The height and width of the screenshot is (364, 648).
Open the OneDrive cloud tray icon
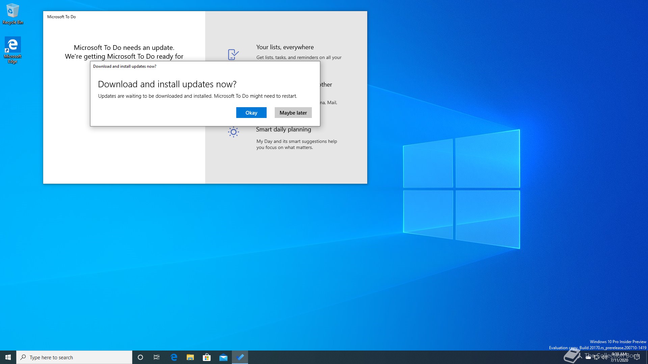click(x=588, y=358)
